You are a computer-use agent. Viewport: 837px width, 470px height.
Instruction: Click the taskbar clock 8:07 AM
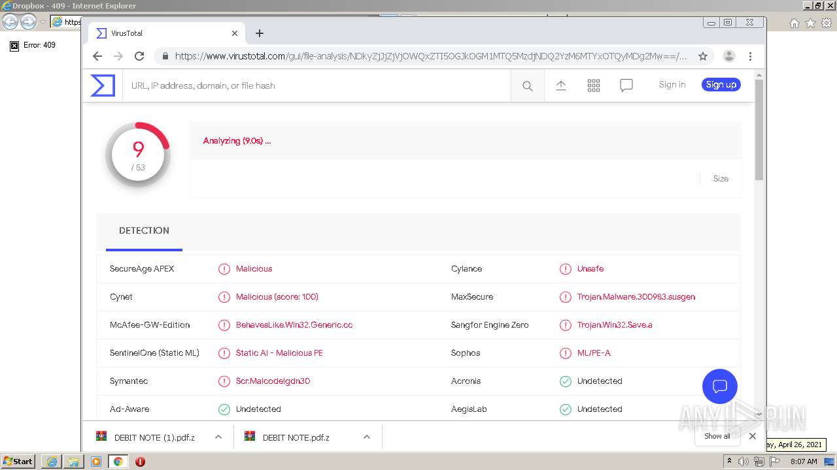click(804, 462)
